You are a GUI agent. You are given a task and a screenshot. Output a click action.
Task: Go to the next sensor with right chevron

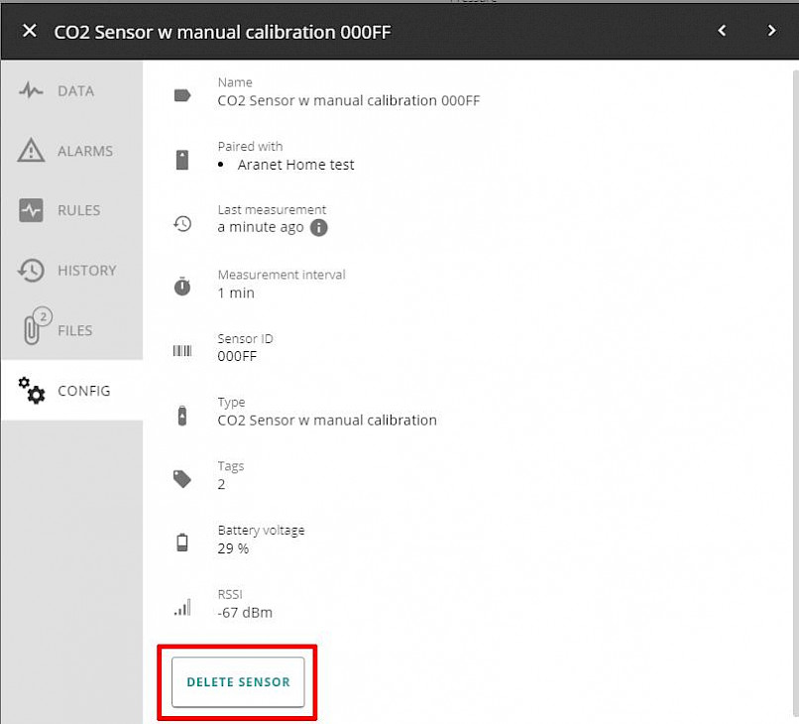771,31
